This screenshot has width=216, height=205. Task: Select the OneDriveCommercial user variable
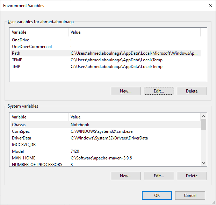click(31, 47)
